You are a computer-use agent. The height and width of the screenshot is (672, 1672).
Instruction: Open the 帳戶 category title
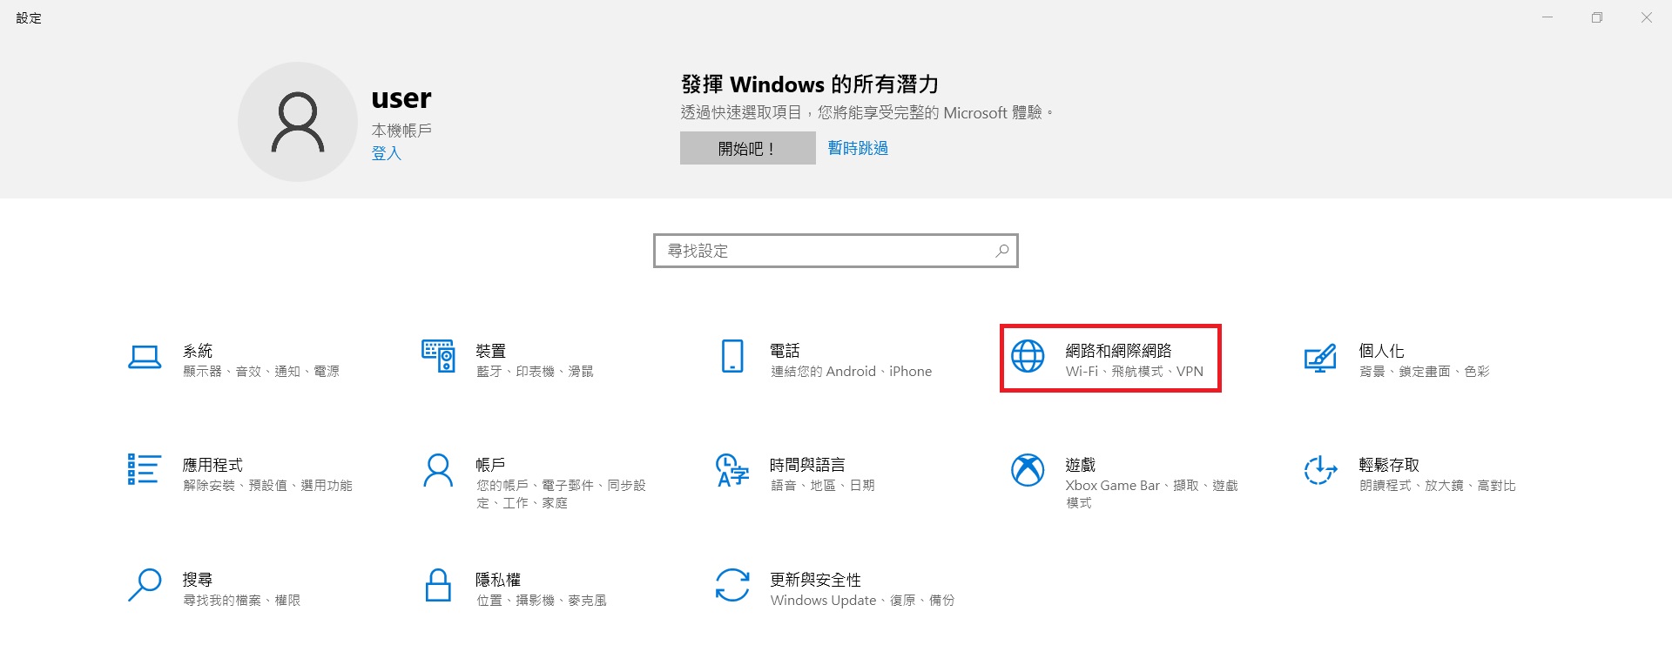490,465
